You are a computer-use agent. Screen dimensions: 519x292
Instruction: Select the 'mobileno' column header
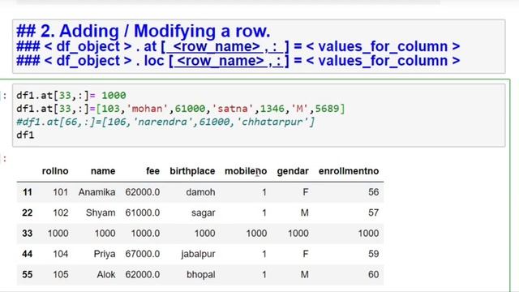(246, 171)
